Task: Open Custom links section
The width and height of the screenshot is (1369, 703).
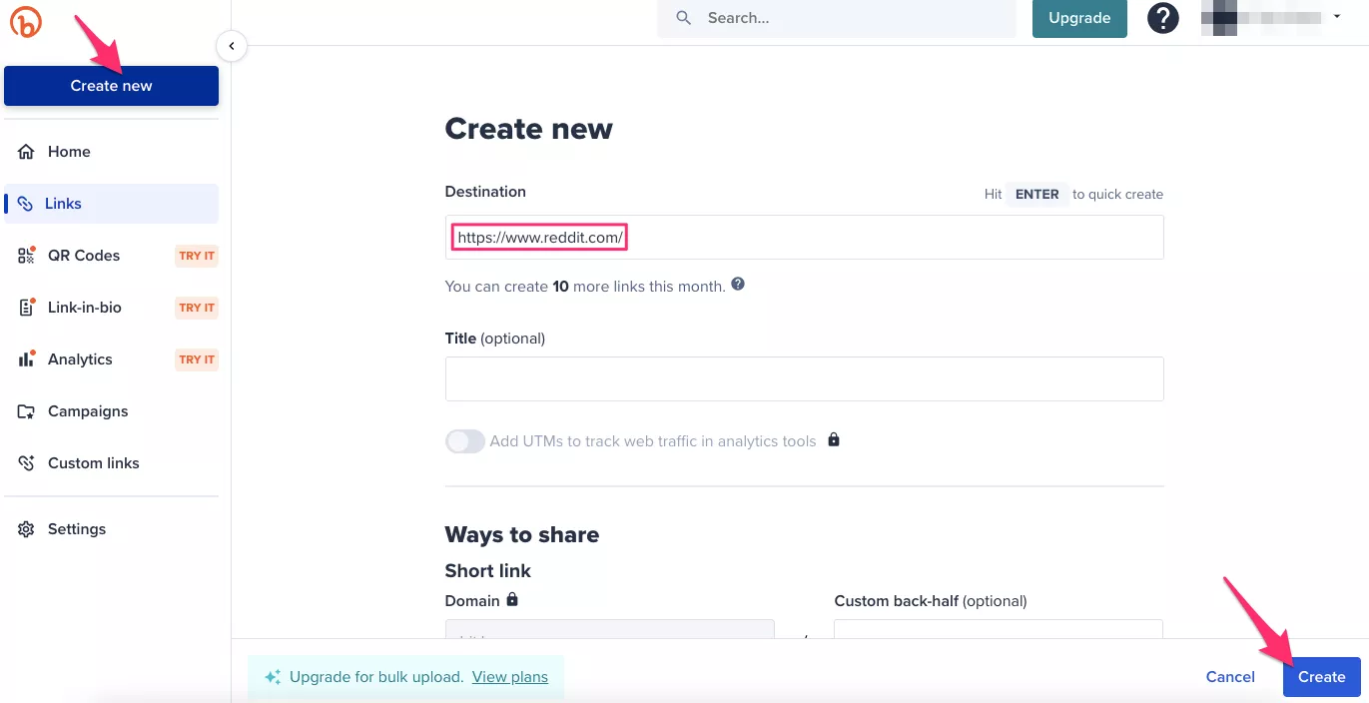Action: click(111, 463)
